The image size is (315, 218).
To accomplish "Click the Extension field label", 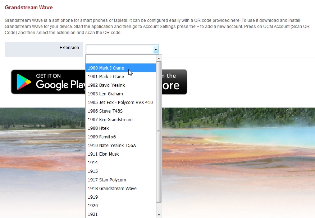I will tap(69, 48).
